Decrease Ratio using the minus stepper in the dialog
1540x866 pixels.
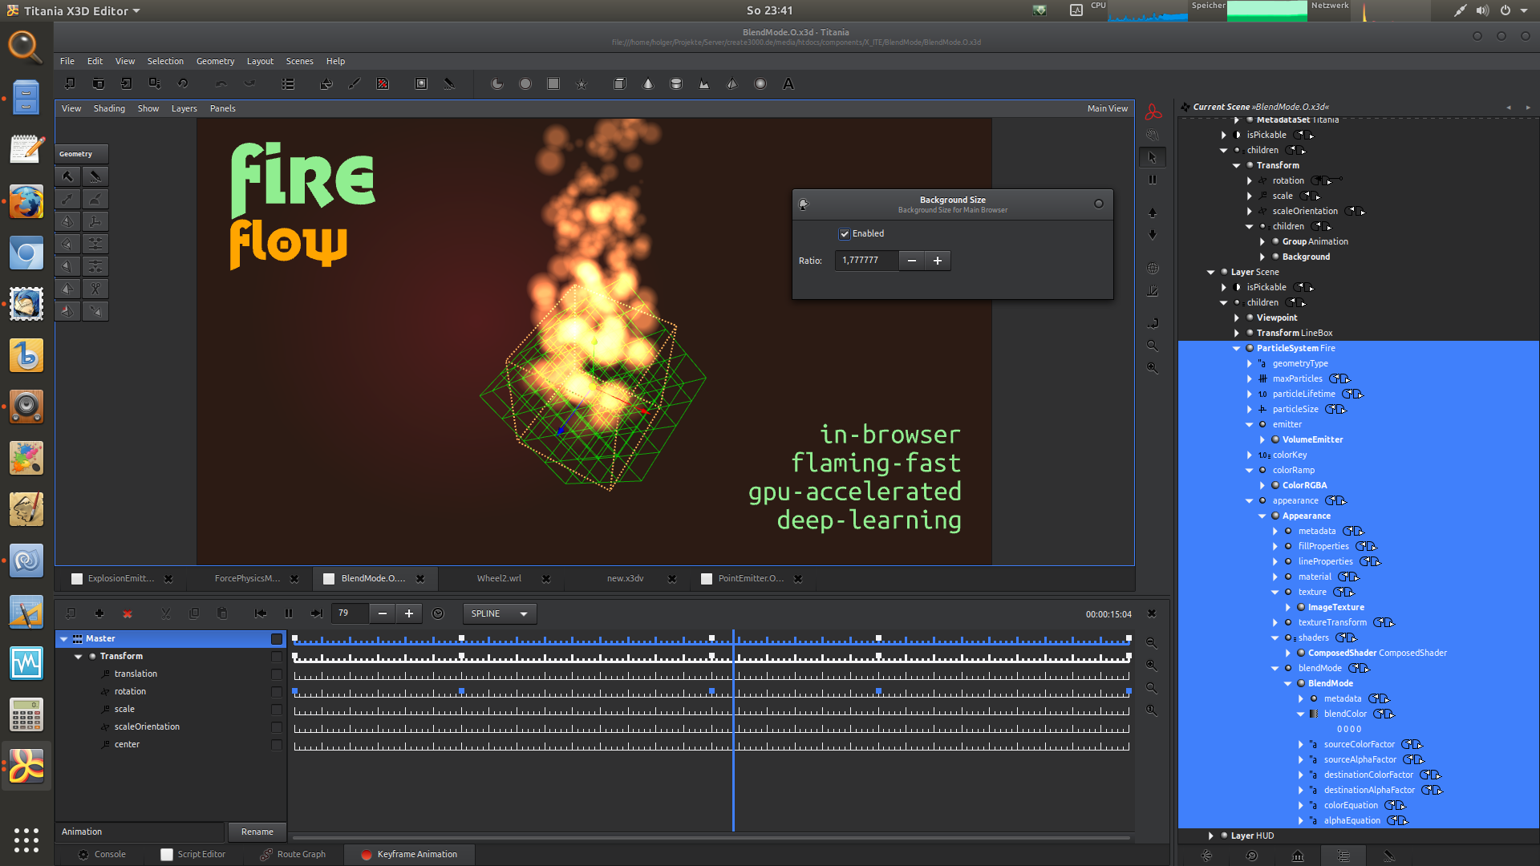point(912,261)
